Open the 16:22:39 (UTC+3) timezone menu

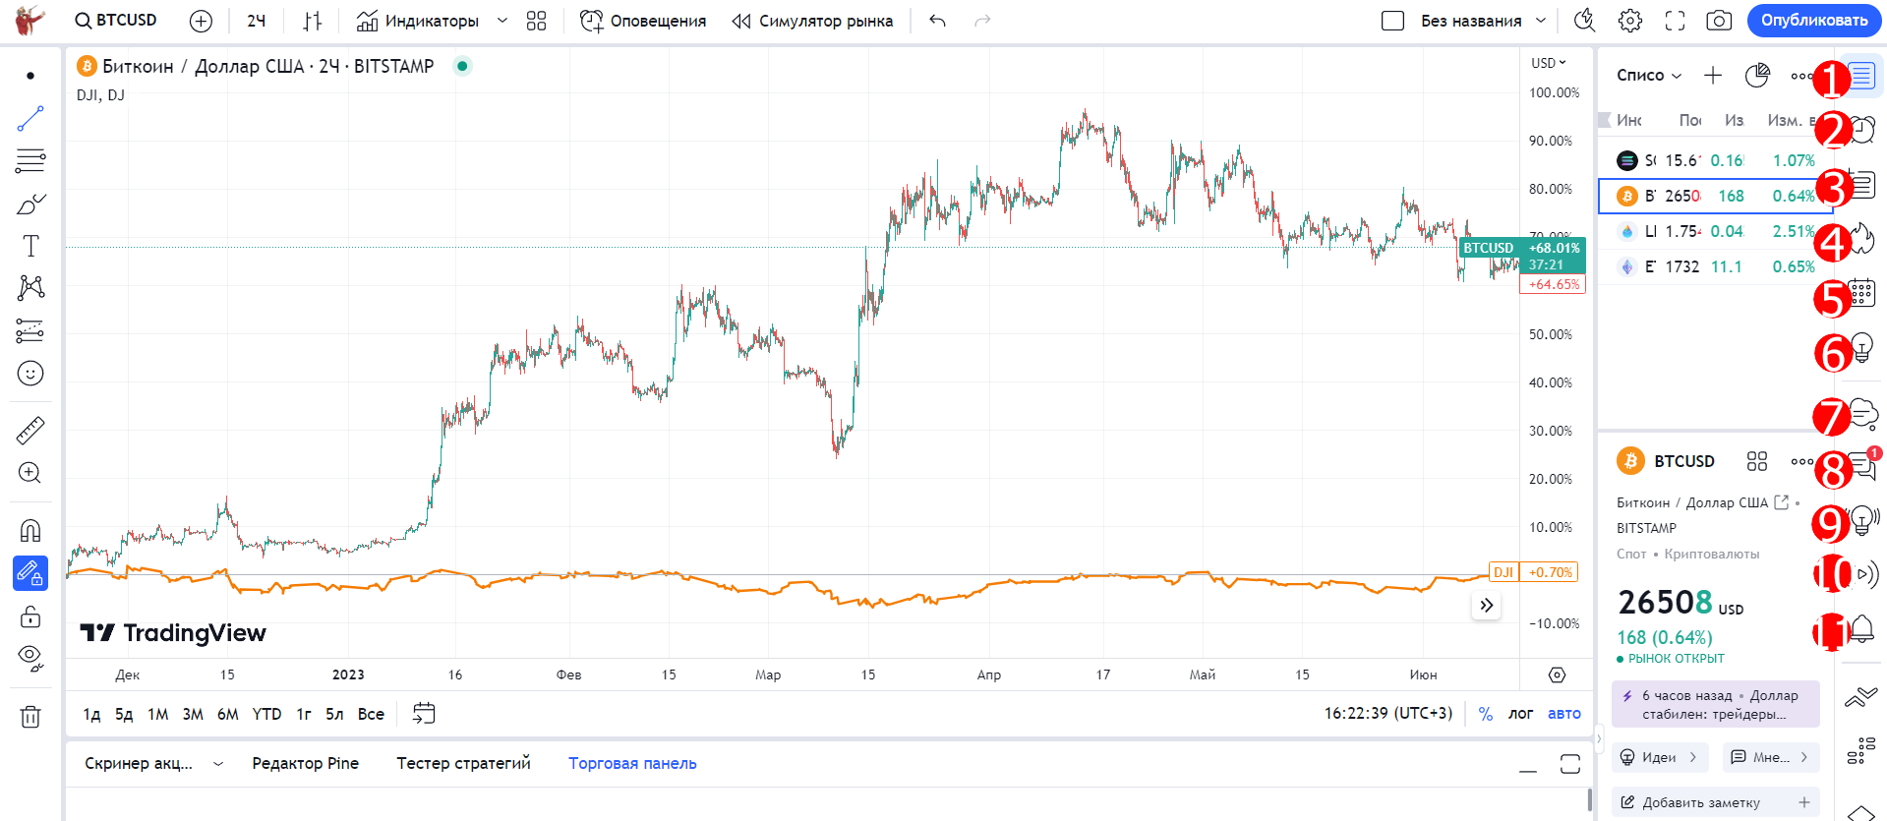click(x=1387, y=714)
